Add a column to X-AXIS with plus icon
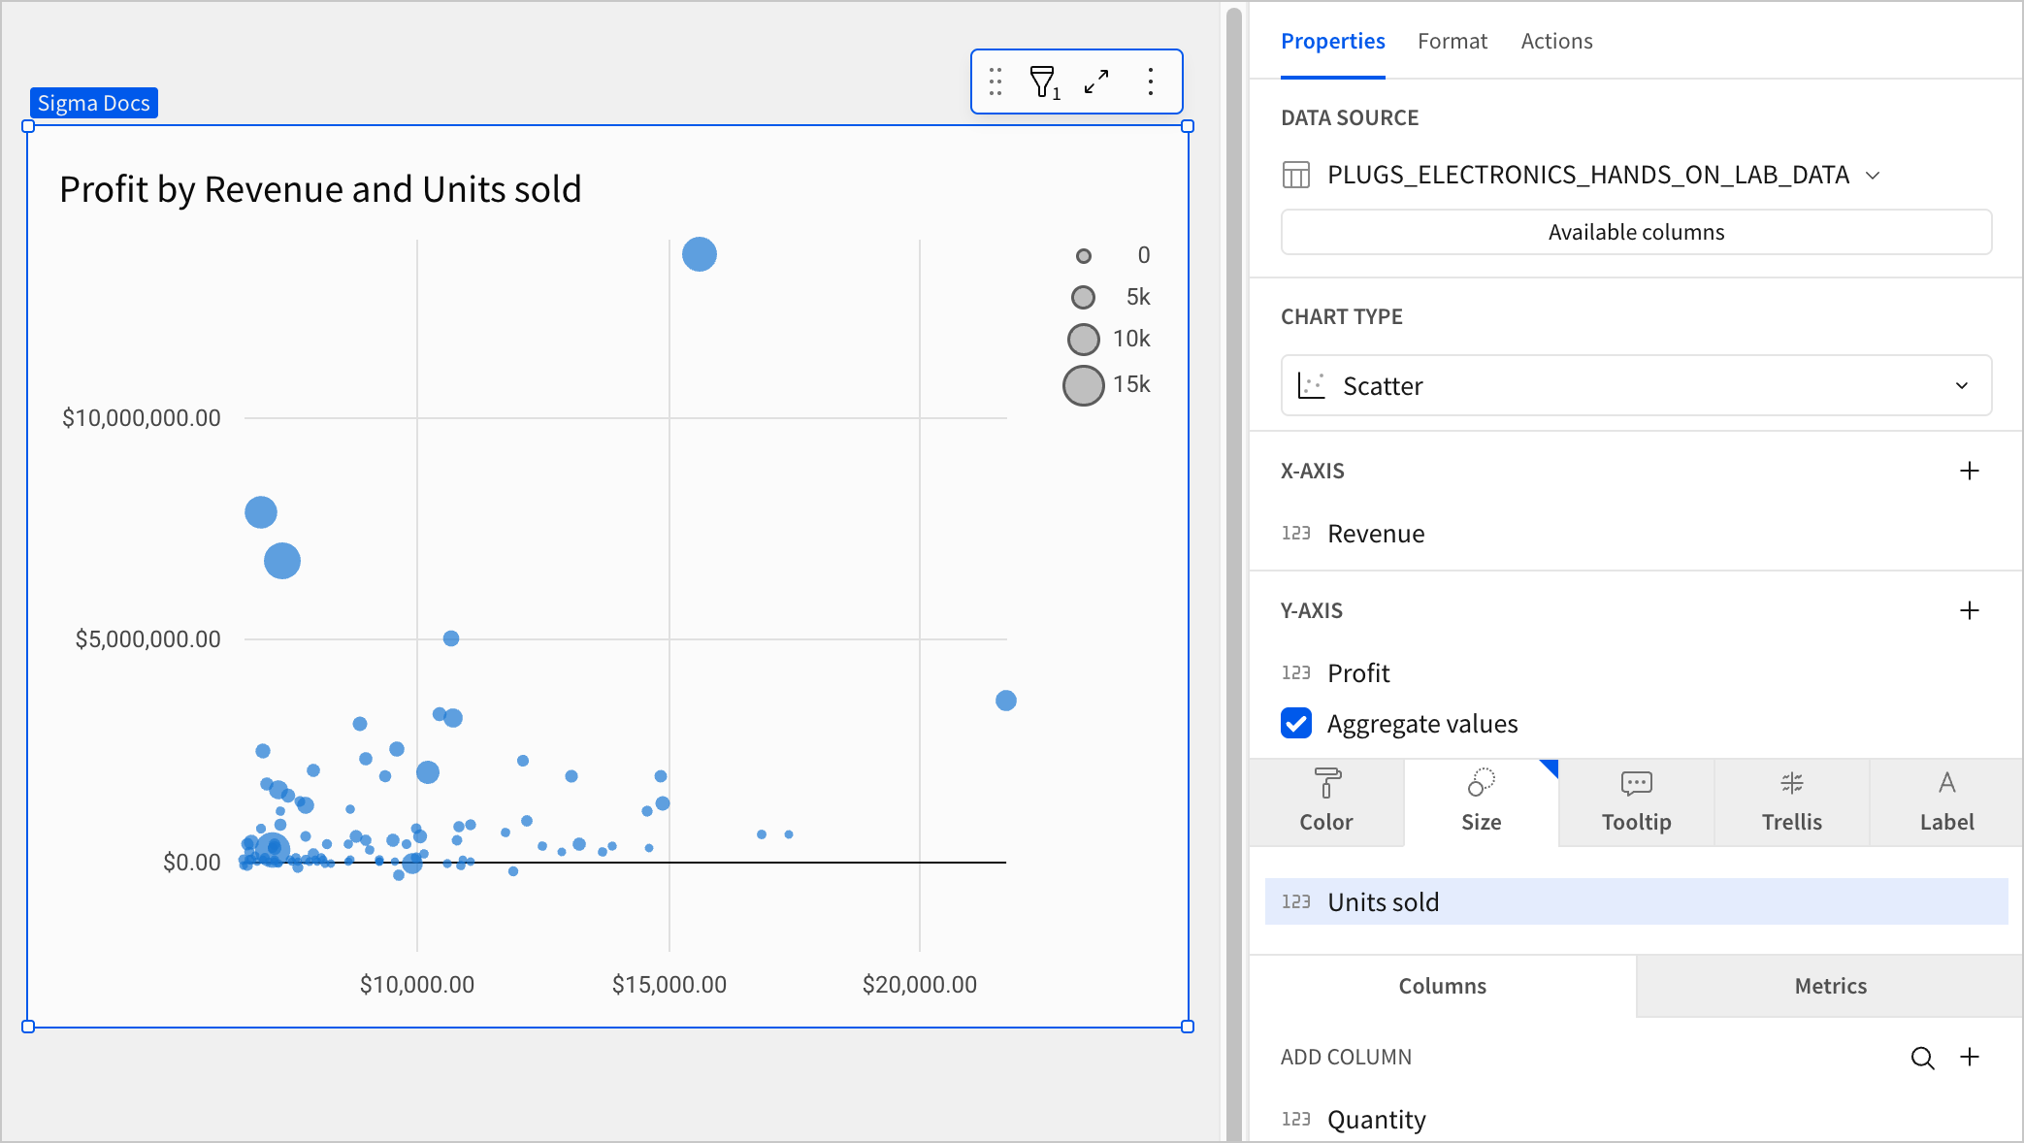The height and width of the screenshot is (1143, 2024). point(1970,471)
